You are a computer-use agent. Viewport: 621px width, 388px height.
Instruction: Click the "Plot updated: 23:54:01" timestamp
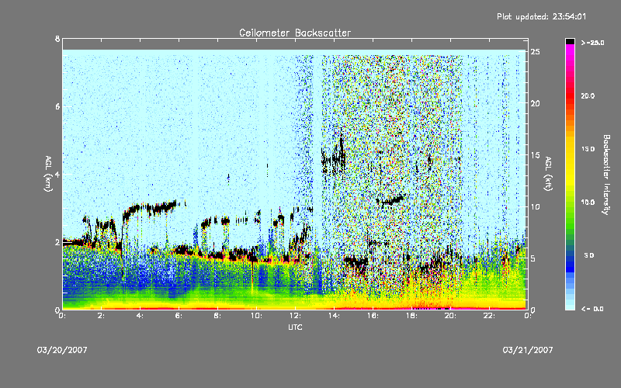(541, 16)
